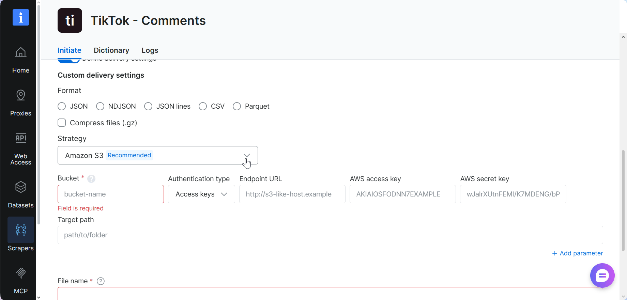Click the sidebar scroll down arrow
Image resolution: width=627 pixels, height=300 pixels.
click(x=39, y=297)
